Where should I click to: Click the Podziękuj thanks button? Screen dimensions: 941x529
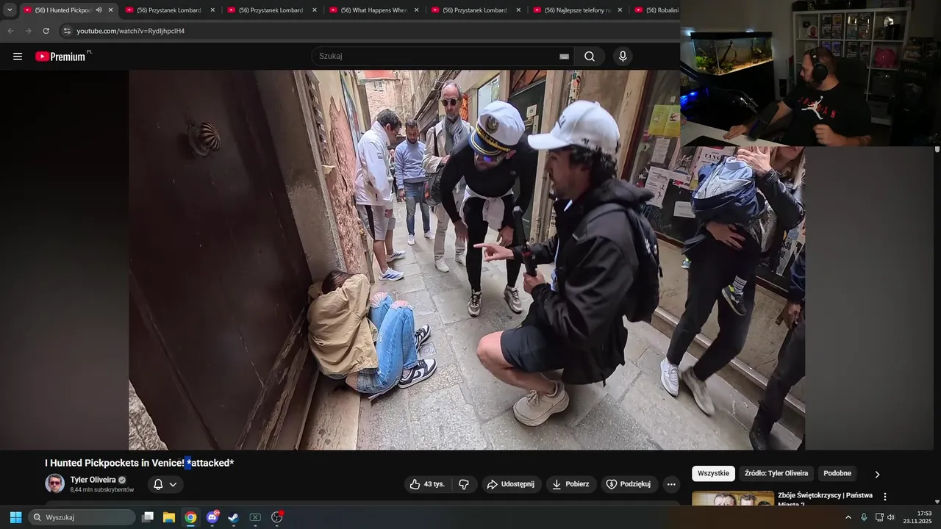(629, 484)
